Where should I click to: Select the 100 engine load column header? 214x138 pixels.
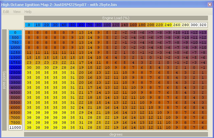(107, 25)
